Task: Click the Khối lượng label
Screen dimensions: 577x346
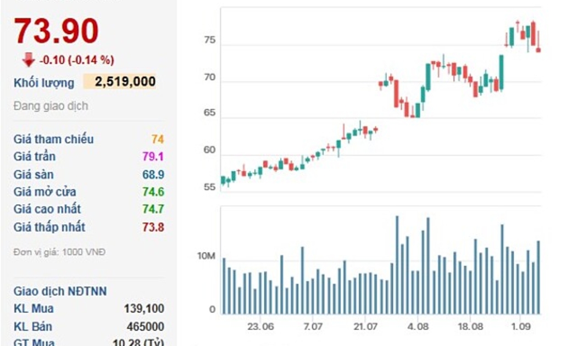Action: click(44, 83)
